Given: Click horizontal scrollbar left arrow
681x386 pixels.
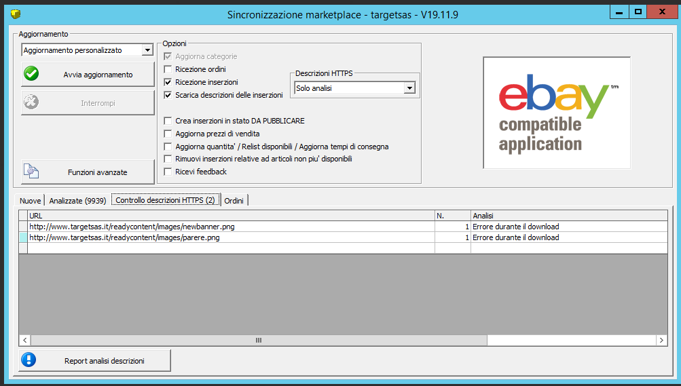Looking at the screenshot, I should click(x=24, y=340).
